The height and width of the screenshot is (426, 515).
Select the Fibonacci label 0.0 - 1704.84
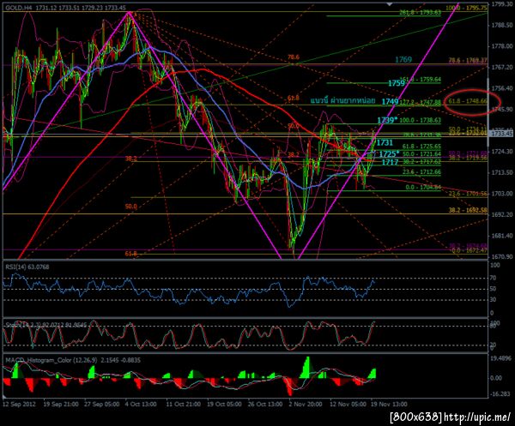[x=423, y=187]
